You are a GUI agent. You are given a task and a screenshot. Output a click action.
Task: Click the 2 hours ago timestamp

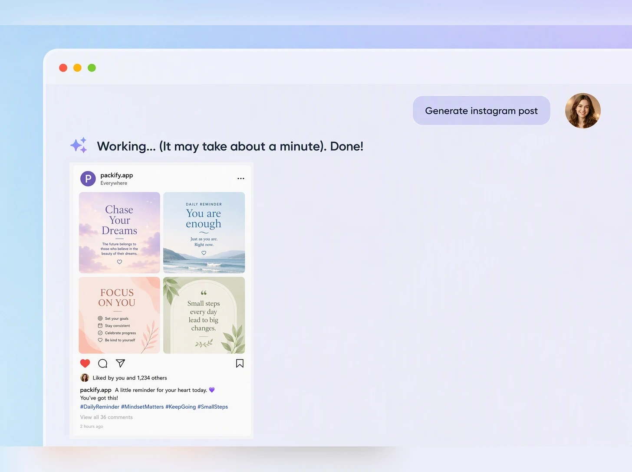point(92,426)
